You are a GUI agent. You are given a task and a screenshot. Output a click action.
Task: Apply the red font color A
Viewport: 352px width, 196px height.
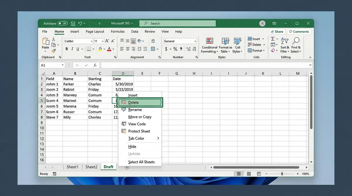pyautogui.click(x=109, y=49)
